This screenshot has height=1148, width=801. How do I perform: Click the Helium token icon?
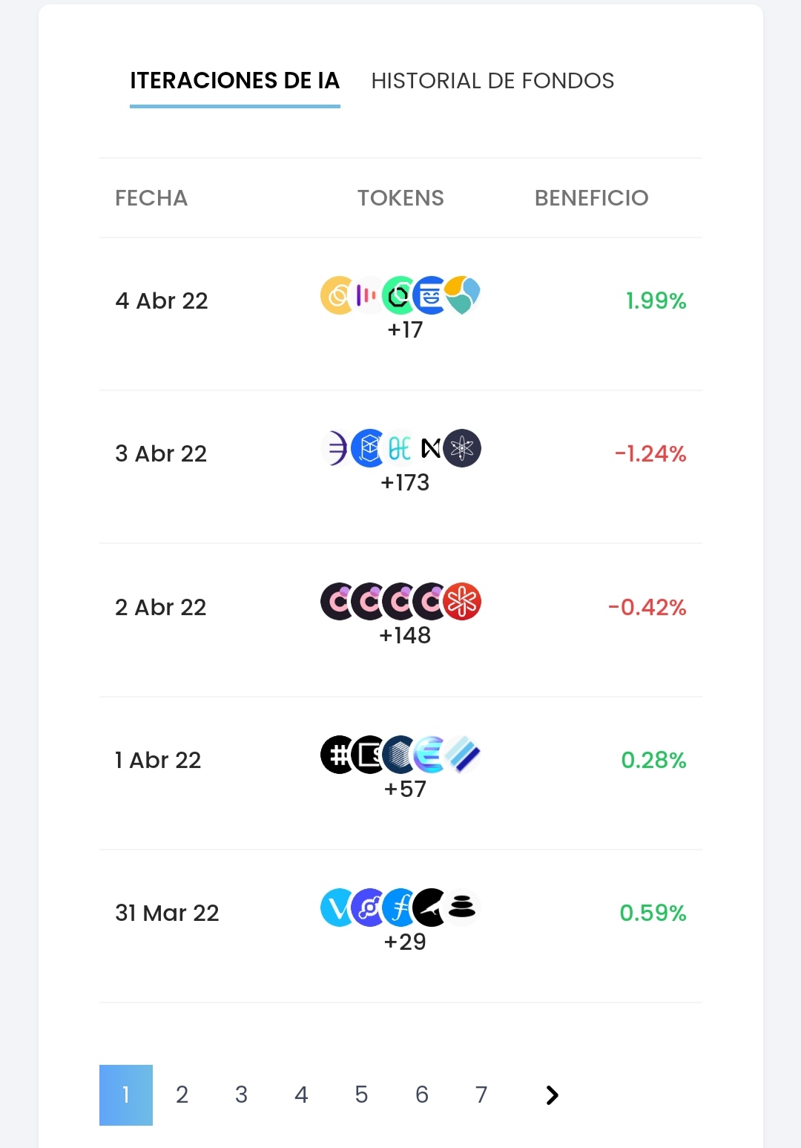369,908
